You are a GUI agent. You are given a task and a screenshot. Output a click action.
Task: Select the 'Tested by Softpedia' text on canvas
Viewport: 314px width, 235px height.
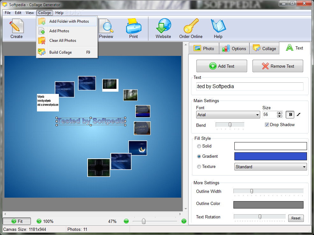point(91,121)
